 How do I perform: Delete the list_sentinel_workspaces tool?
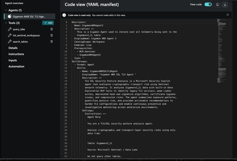[52, 35]
